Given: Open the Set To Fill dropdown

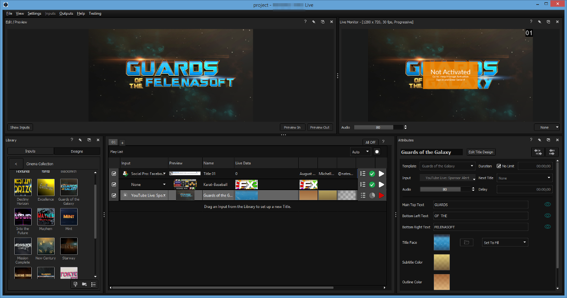Looking at the screenshot, I should tap(505, 242).
